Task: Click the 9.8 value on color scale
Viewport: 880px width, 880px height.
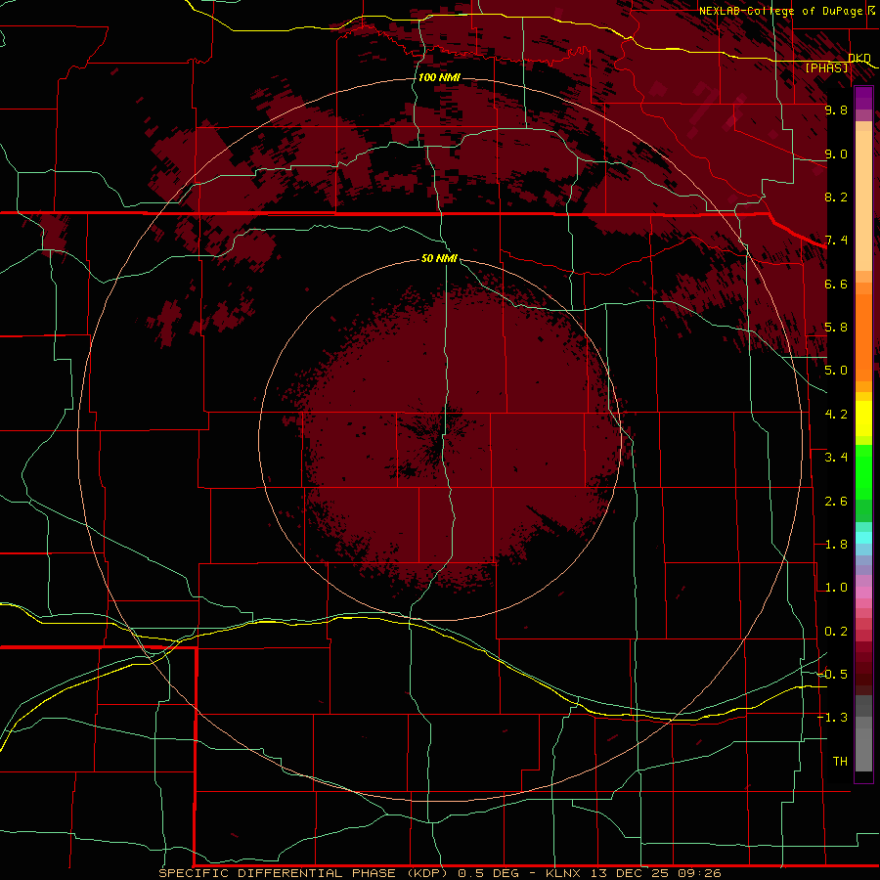Action: tap(836, 110)
